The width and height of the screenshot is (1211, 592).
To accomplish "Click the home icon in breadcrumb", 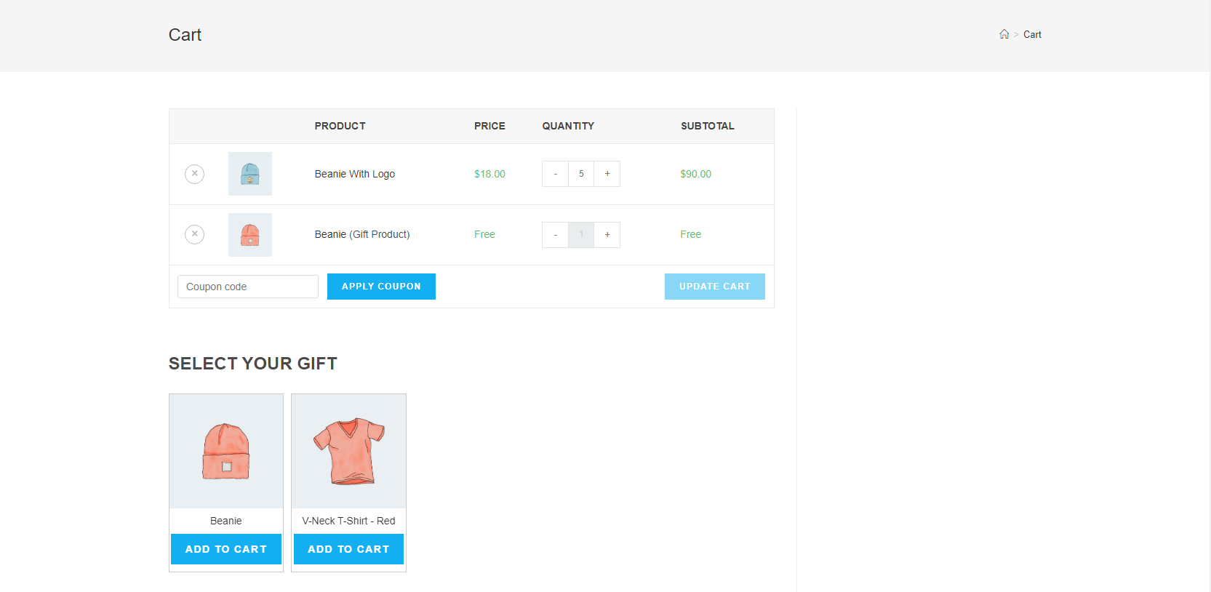I will (1004, 34).
